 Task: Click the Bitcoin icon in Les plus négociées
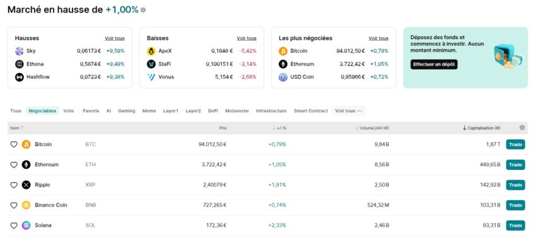(x=283, y=51)
